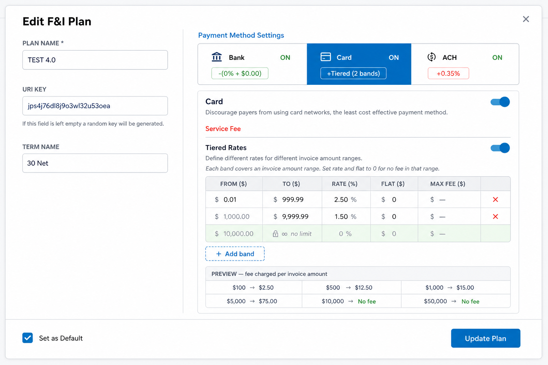Screen dimensions: 548x365
Task: Click the $5,000 → $75.00 preview cell
Action: coord(254,301)
